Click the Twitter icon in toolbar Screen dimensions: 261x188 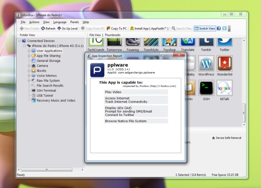pyautogui.click(x=224, y=29)
